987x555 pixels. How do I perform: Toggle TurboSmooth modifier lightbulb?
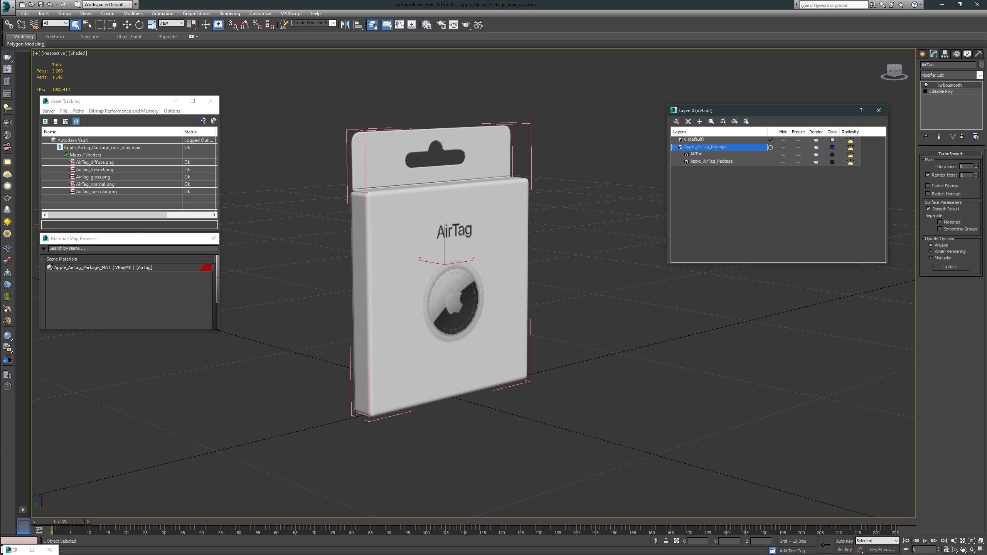(926, 85)
